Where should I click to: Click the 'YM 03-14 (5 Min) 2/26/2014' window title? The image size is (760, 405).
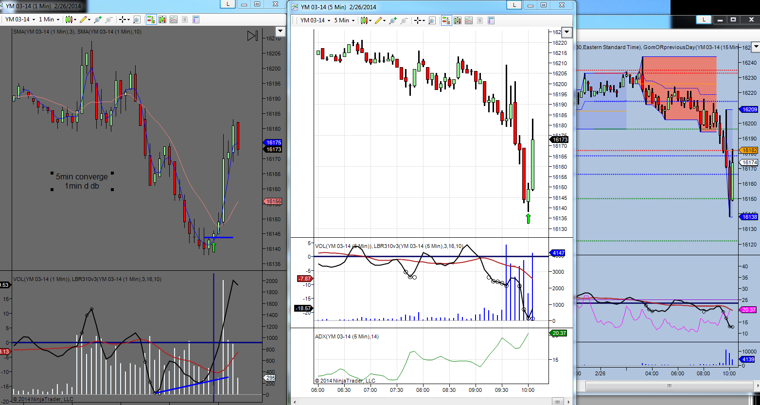tap(338, 7)
